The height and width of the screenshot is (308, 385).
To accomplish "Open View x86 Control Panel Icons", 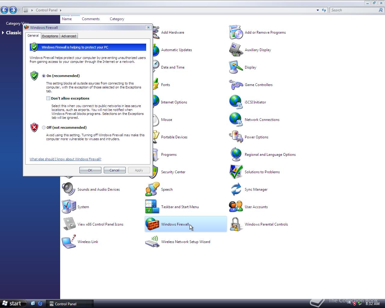I will (x=69, y=224).
